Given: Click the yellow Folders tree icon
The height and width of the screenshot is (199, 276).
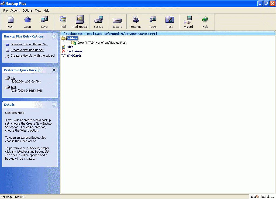Looking at the screenshot, I should pos(63,38).
